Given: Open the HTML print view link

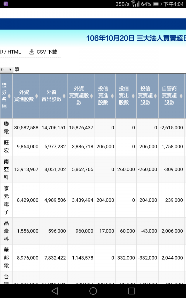Looking at the screenshot, I should coord(10,52).
